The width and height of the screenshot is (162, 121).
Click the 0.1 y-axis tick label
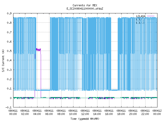pyautogui.click(x=9, y=88)
